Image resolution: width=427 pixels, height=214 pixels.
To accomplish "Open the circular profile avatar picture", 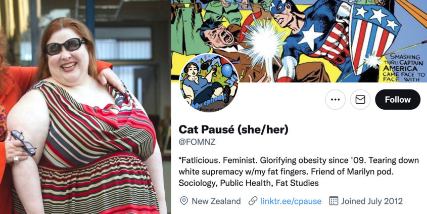I will coord(209,82).
